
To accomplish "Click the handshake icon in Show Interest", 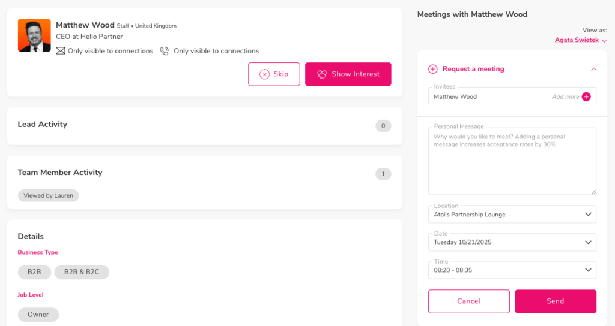I will coord(322,74).
